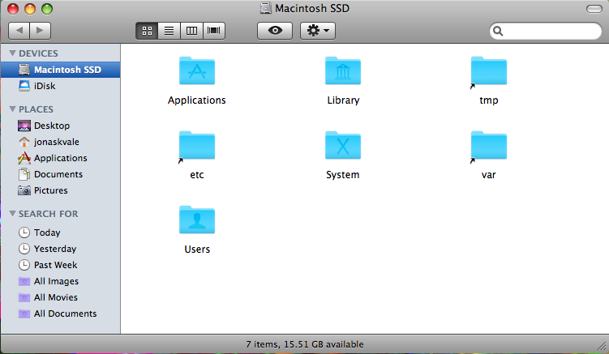Open Desktop from the sidebar
Image resolution: width=609 pixels, height=354 pixels.
coord(61,126)
